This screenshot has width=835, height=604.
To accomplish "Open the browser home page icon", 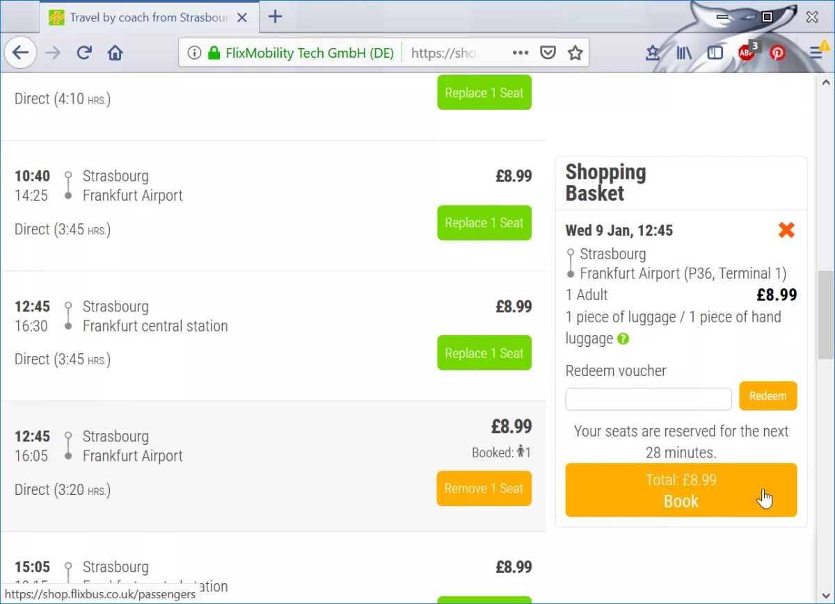I will click(x=116, y=53).
